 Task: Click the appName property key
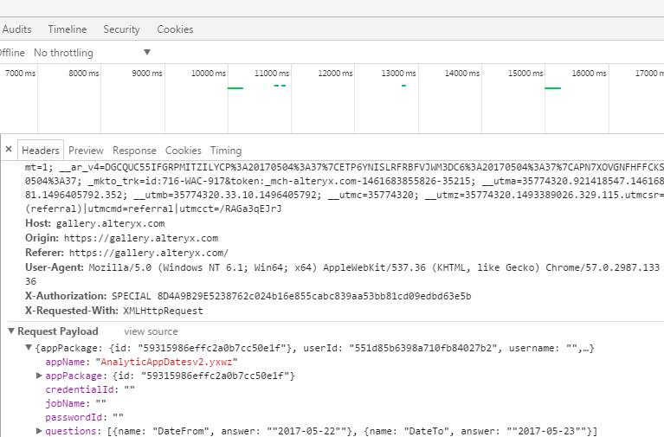pos(65,362)
